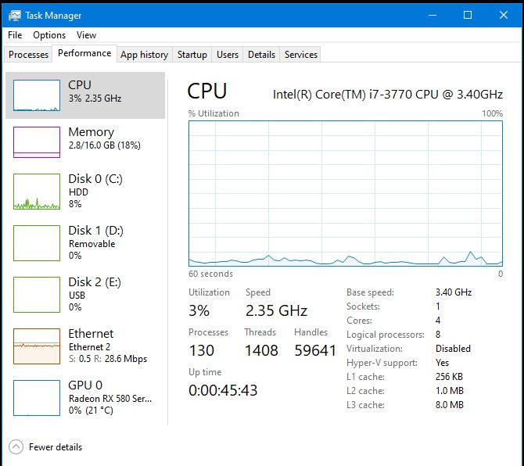The height and width of the screenshot is (466, 524).
Task: Open the View menu
Action: [87, 35]
